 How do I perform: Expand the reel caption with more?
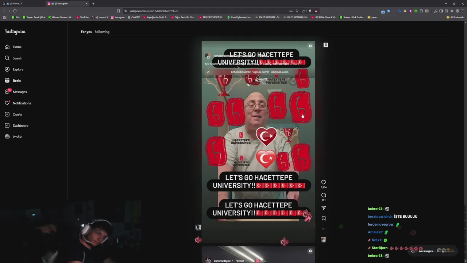tap(296, 64)
